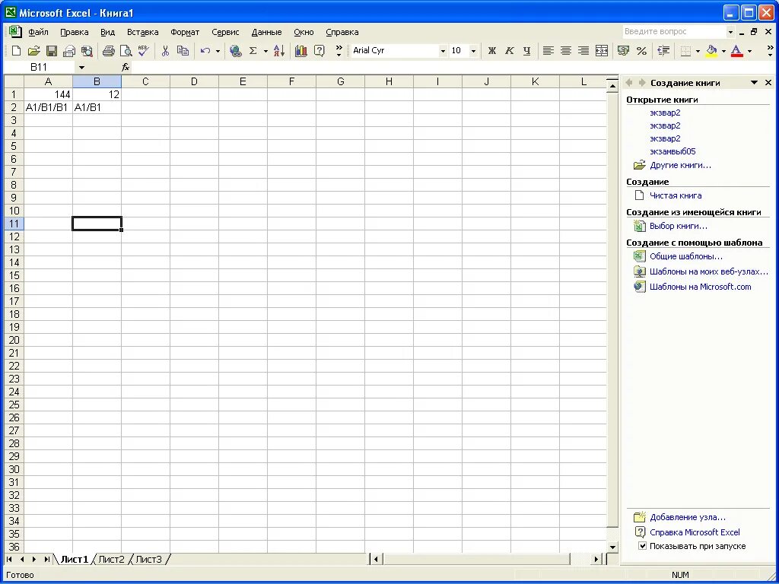
Task: Click 'Выбор книги...' link
Action: (x=679, y=226)
